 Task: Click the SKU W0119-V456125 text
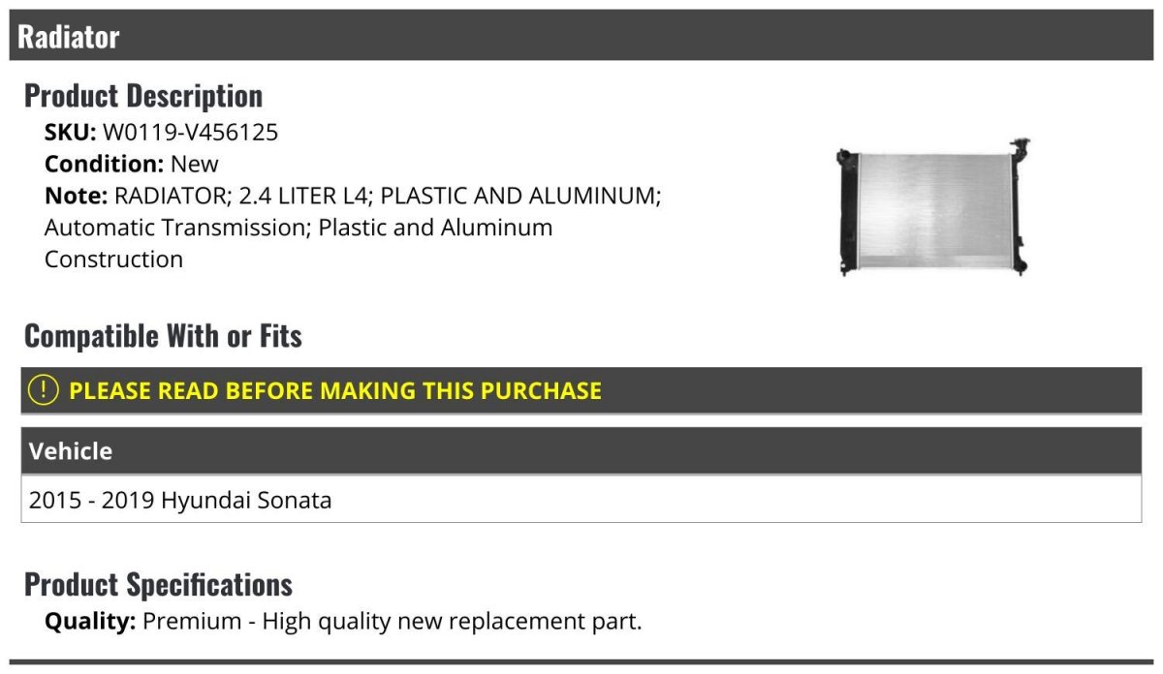coord(161,133)
